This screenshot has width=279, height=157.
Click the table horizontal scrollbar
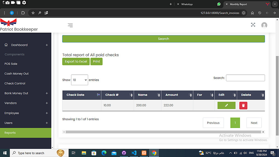point(163,132)
